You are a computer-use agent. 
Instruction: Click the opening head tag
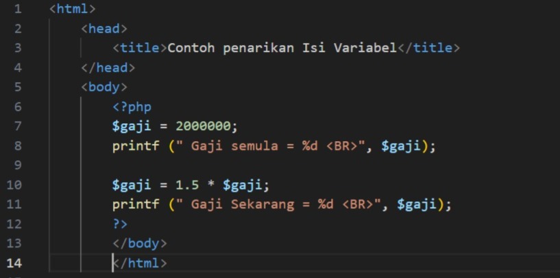[x=104, y=29]
